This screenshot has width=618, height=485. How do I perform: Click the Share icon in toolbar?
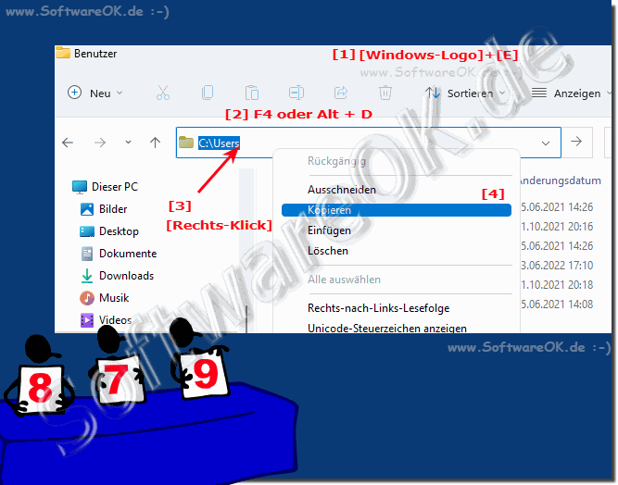click(x=341, y=93)
